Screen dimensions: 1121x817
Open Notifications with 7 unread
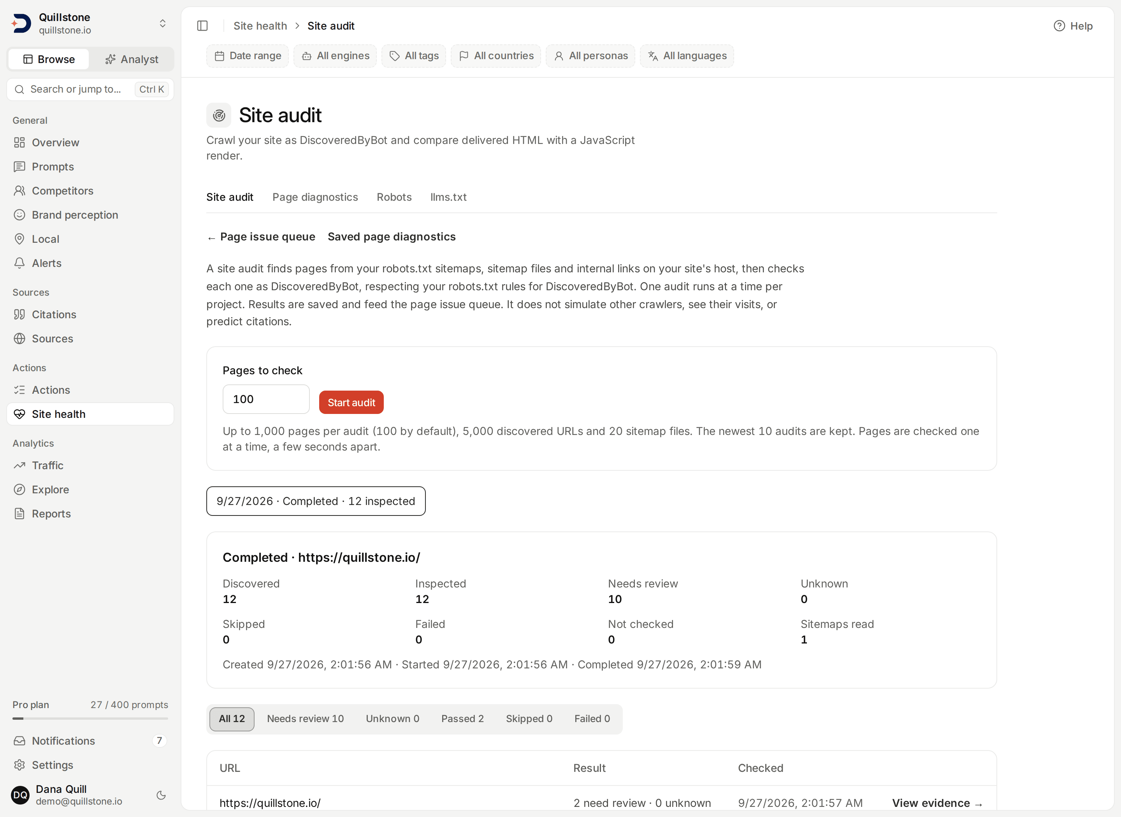click(x=91, y=741)
